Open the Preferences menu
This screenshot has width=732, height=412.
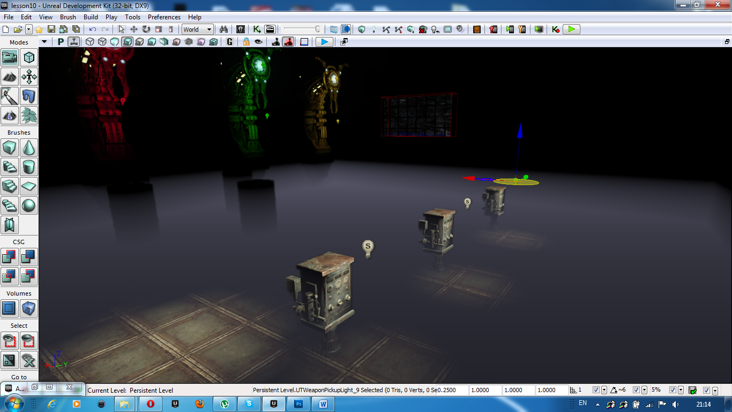(165, 17)
